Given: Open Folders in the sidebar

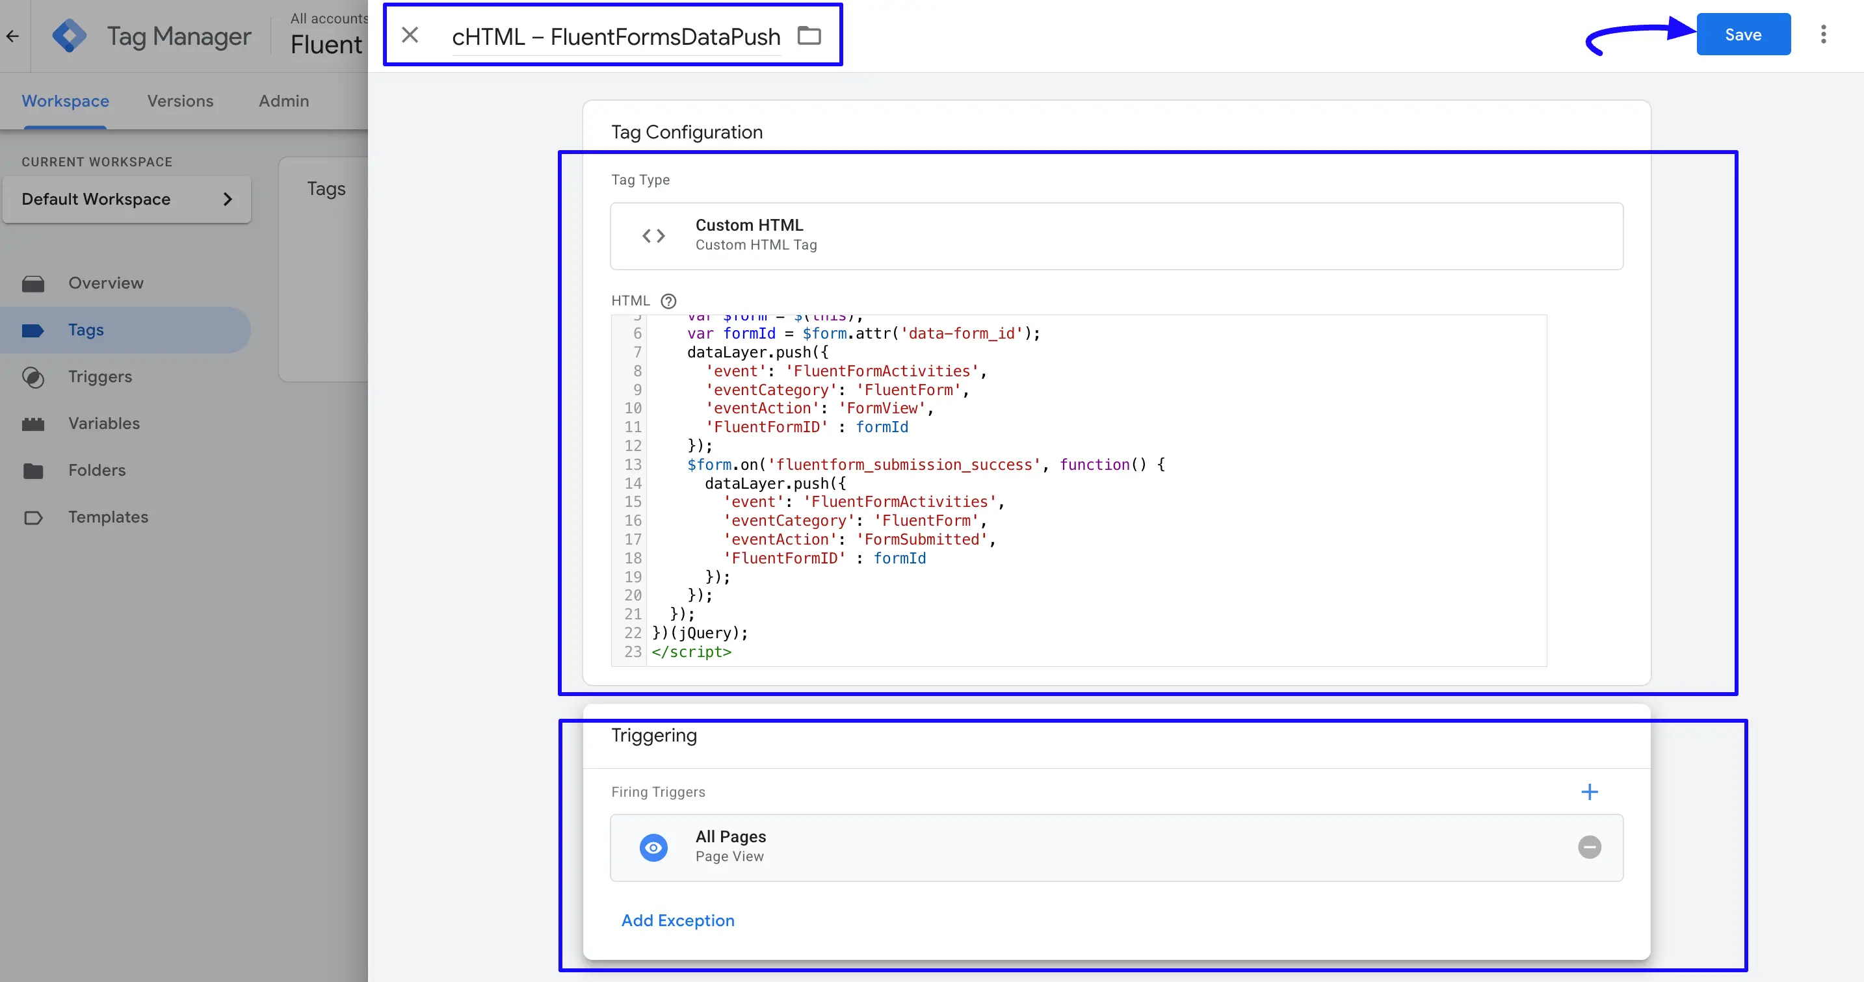Looking at the screenshot, I should (x=97, y=470).
